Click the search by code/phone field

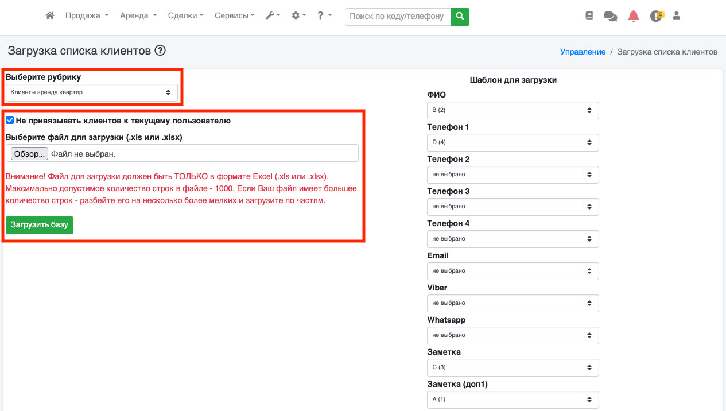click(398, 17)
